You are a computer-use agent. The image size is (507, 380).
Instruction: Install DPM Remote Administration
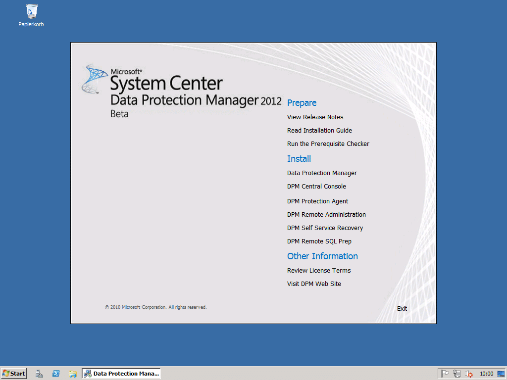point(326,215)
